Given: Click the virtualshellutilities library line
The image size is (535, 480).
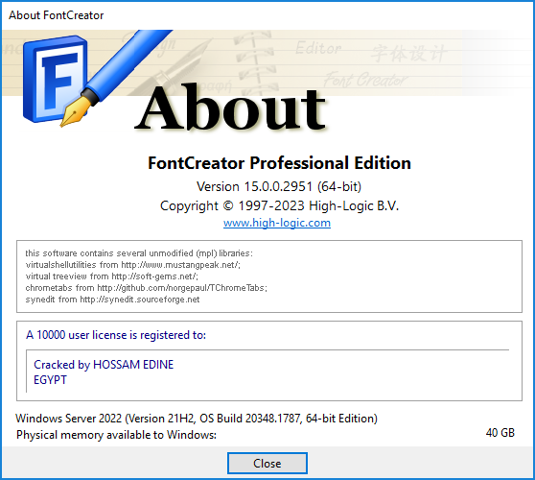Looking at the screenshot, I should click(x=133, y=265).
